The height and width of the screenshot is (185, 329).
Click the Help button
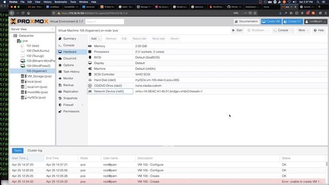pyautogui.click(x=319, y=30)
